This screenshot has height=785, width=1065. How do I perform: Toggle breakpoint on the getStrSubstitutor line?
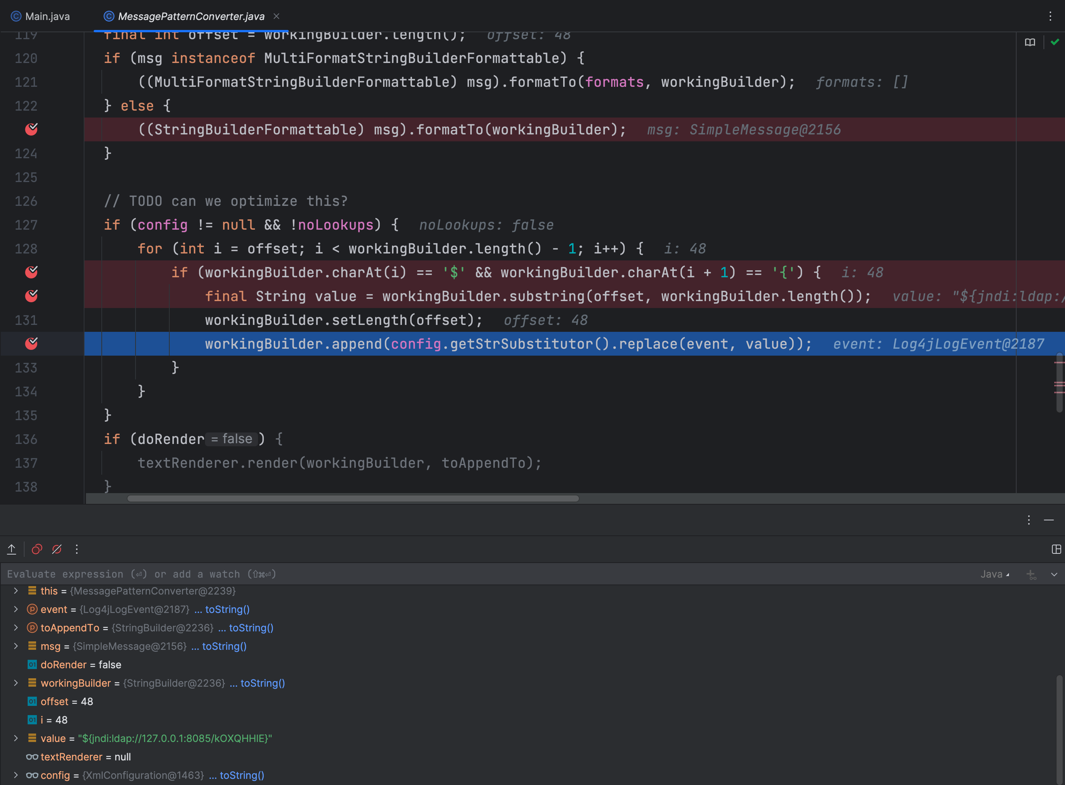[x=31, y=344]
